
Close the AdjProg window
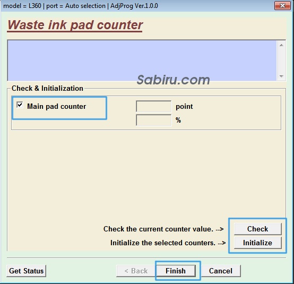282,6
